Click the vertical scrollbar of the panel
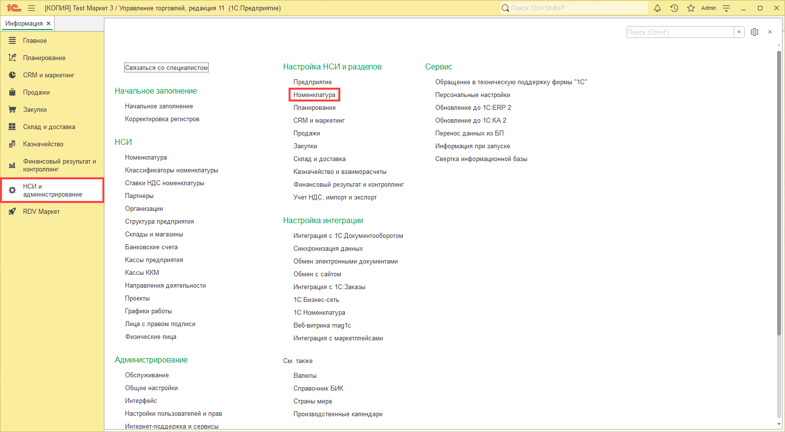785x432 pixels. (x=779, y=193)
